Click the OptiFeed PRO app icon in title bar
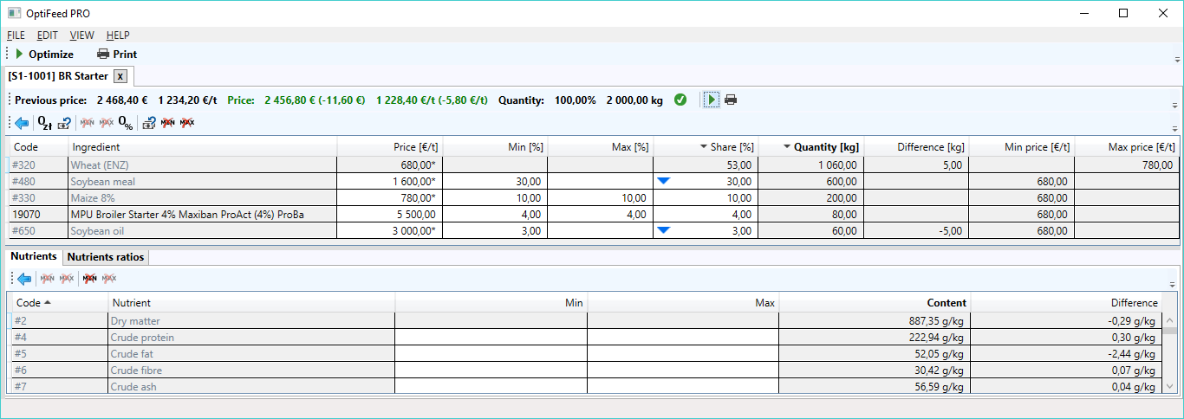Screen dimensions: 1184x419 14,13
